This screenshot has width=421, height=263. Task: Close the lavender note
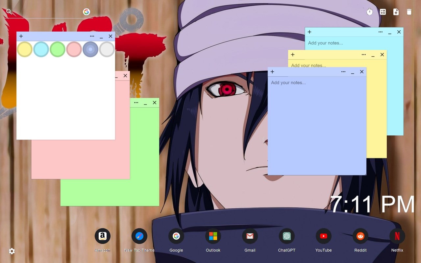pyautogui.click(x=362, y=72)
